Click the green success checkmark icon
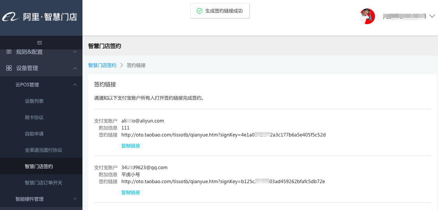Screen dimensions: 438x210 tap(200, 11)
